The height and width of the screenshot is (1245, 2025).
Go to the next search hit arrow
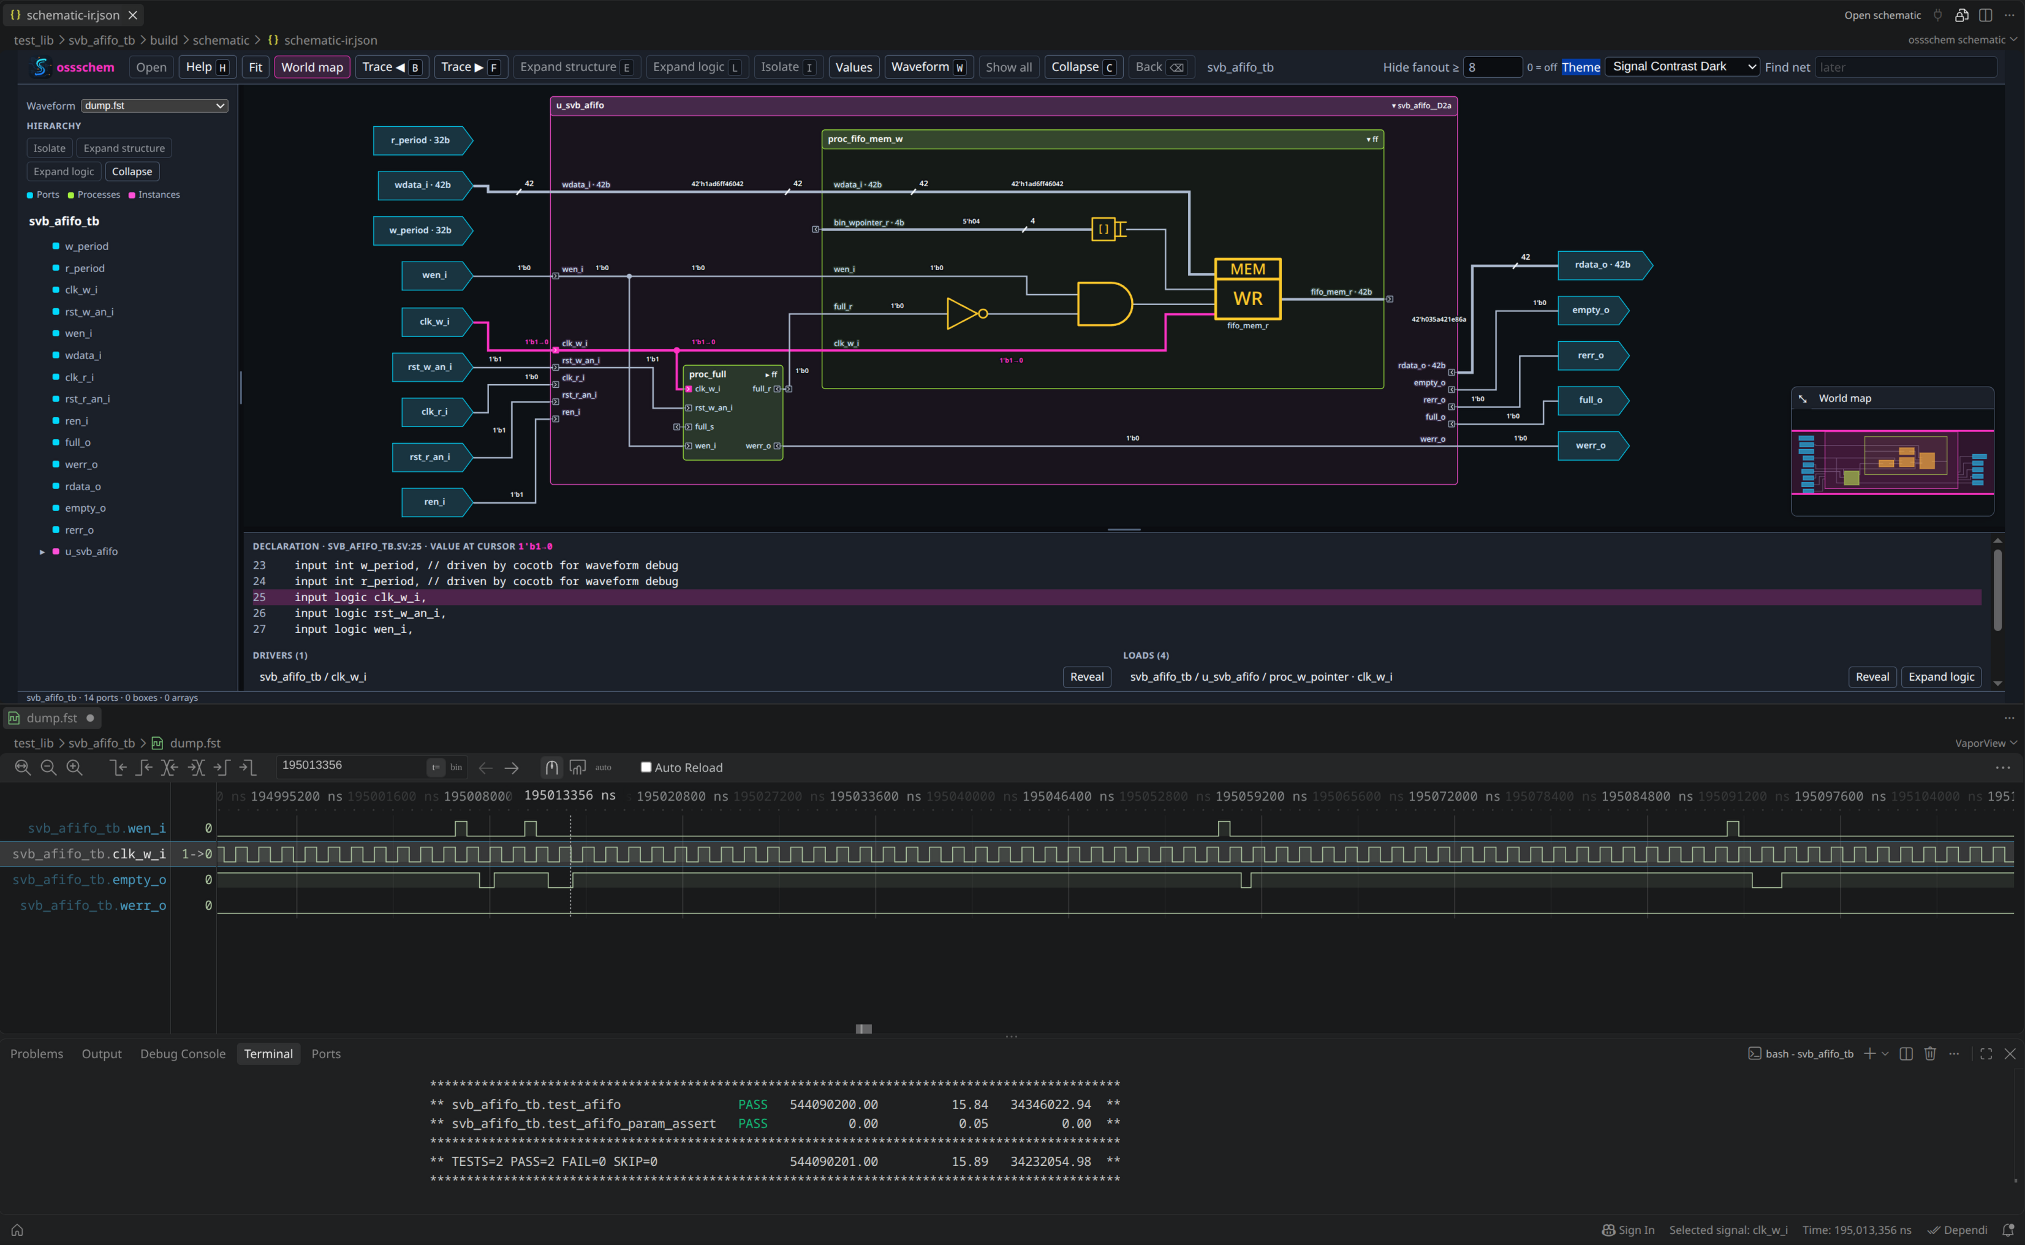tap(511, 768)
